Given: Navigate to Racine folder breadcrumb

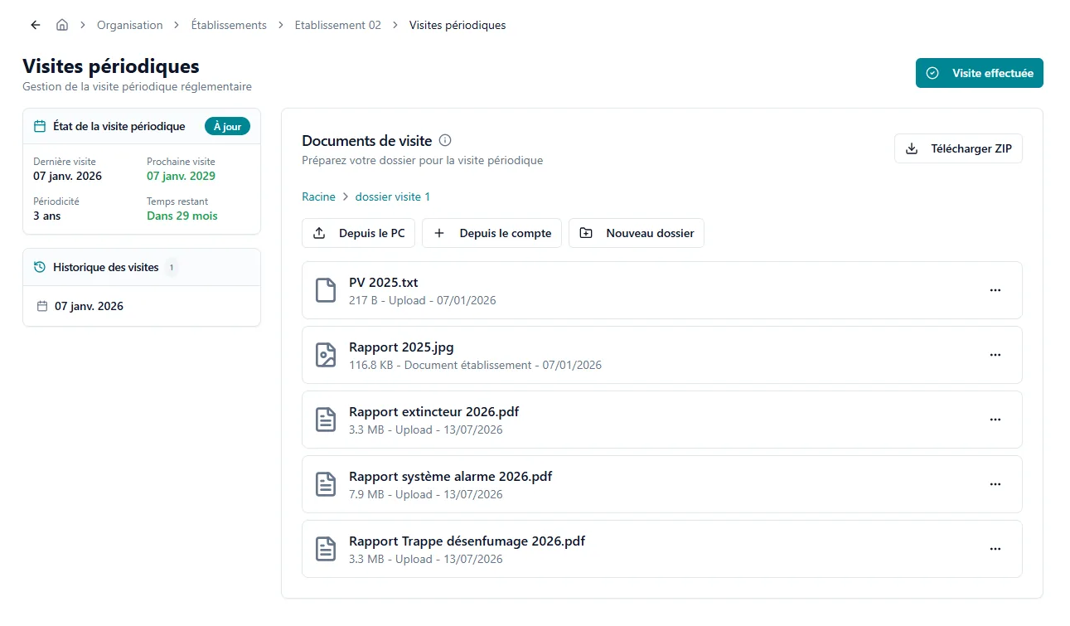Looking at the screenshot, I should click(318, 197).
